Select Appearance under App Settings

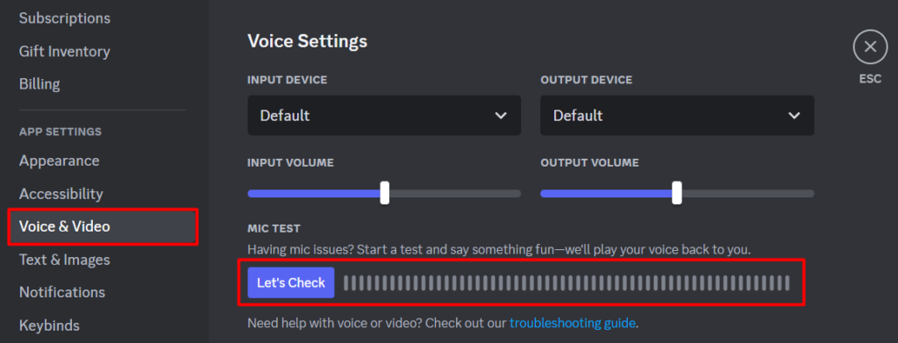(x=59, y=161)
